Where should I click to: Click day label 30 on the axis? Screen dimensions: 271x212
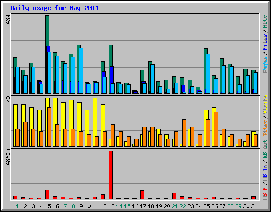(x=246, y=206)
